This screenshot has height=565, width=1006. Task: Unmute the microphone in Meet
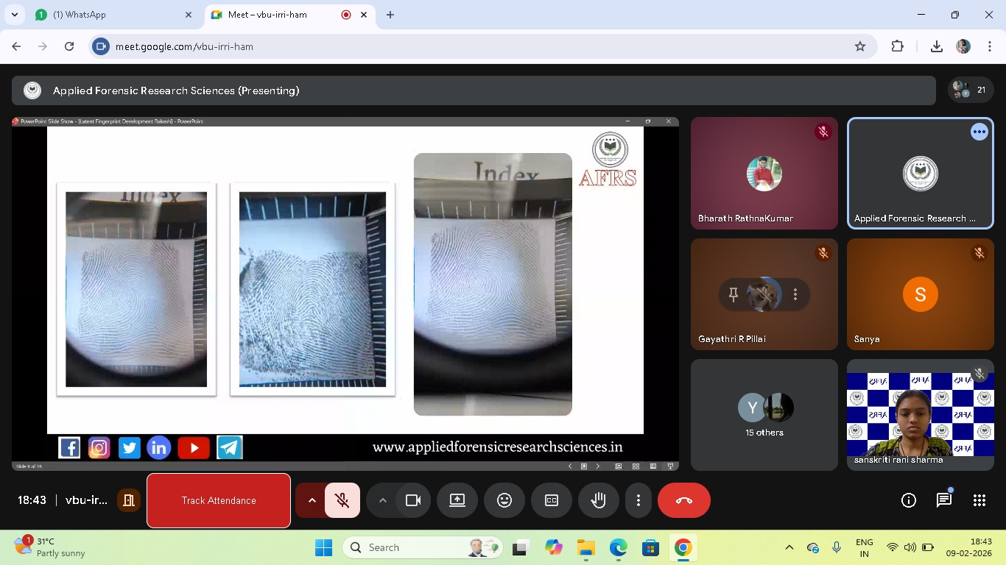point(342,500)
